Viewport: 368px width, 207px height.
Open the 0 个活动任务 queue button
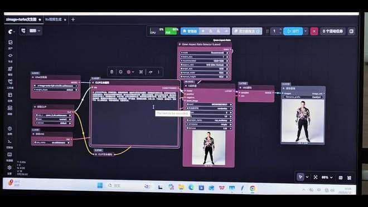pyautogui.click(x=332, y=31)
